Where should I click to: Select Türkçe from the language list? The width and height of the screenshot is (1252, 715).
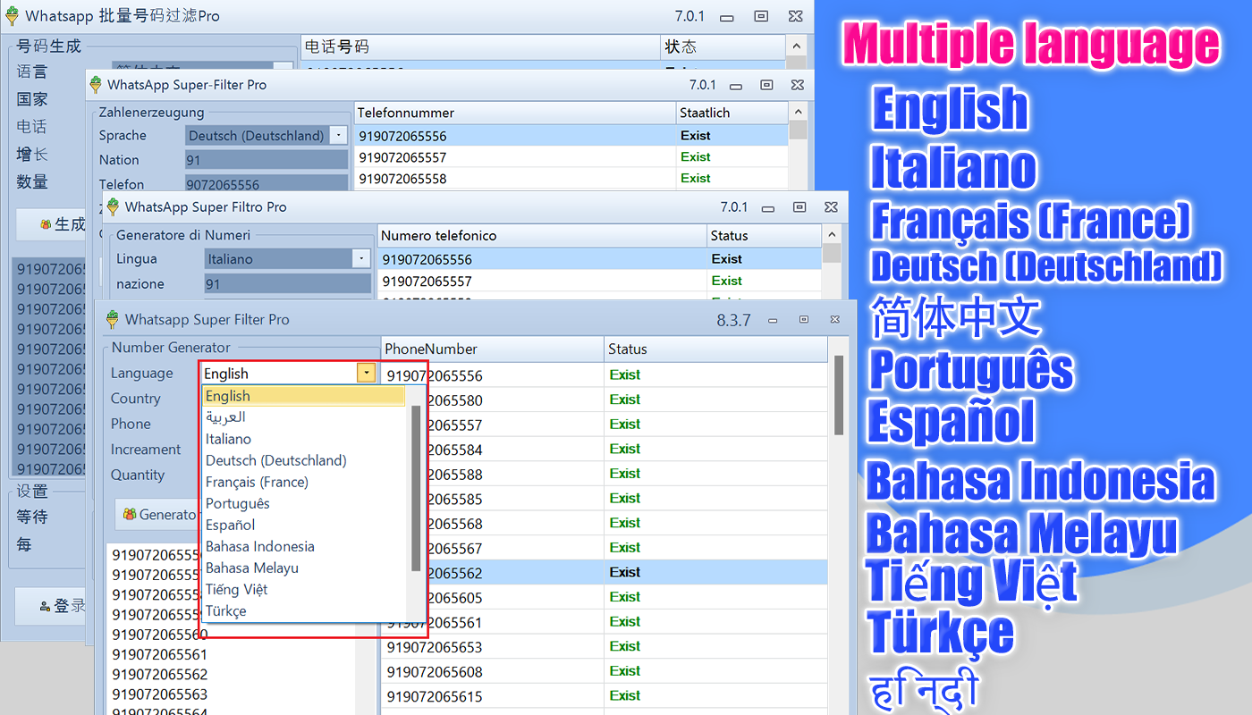tap(225, 610)
